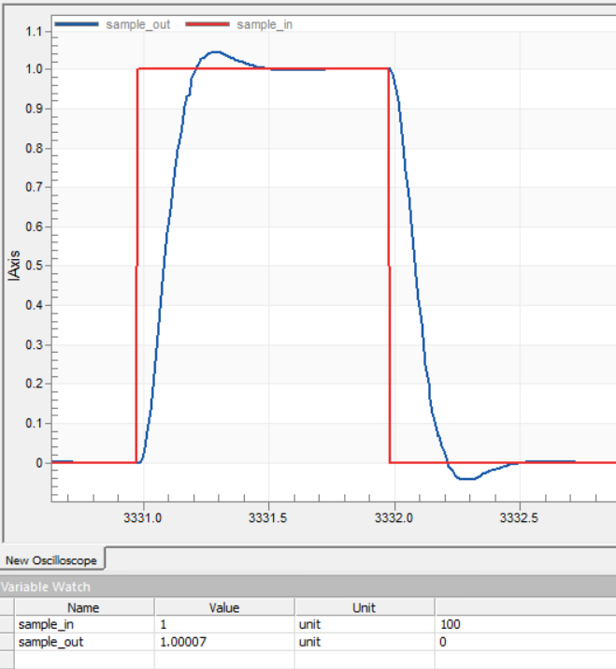Image resolution: width=616 pixels, height=669 pixels.
Task: Sort by the Value column header
Action: tap(224, 607)
